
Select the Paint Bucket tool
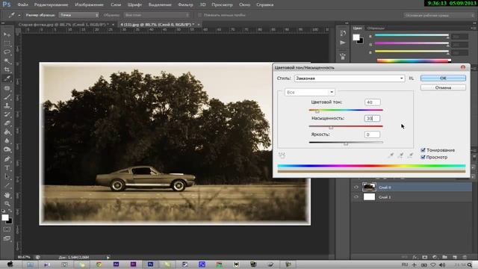[7, 132]
